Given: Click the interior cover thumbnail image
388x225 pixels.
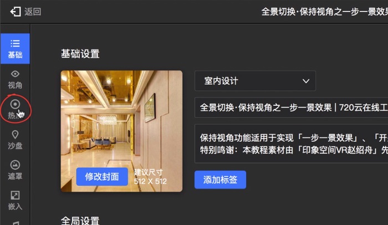Looking at the screenshot, I should coord(121,131).
